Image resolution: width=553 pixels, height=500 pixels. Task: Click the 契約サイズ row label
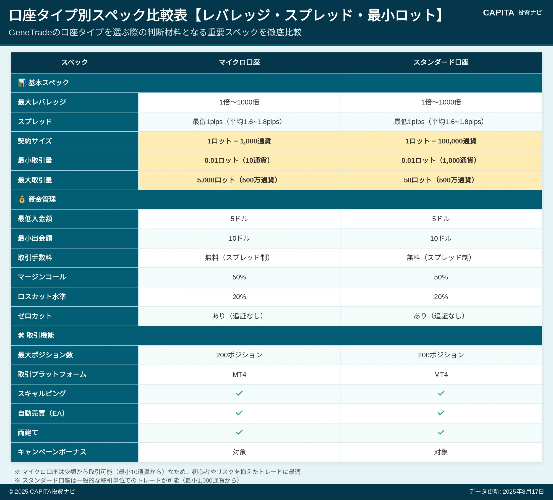[x=75, y=141]
